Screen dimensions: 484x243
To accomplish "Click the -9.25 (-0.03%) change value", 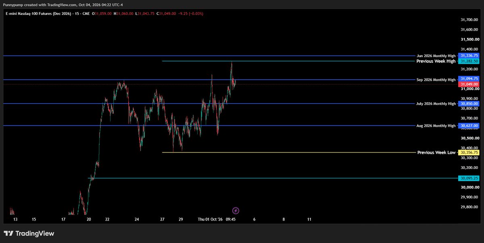I will click(x=191, y=13).
